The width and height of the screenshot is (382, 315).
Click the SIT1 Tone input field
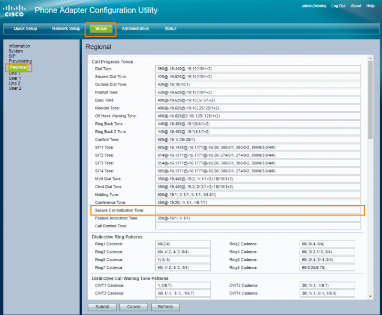(258, 148)
